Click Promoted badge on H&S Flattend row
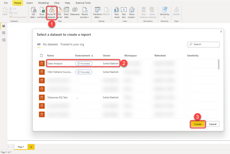This screenshot has height=154, width=230. coord(84,72)
